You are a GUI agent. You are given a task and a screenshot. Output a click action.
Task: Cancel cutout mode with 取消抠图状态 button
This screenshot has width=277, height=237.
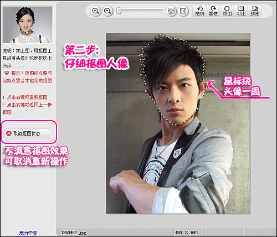(x=27, y=133)
